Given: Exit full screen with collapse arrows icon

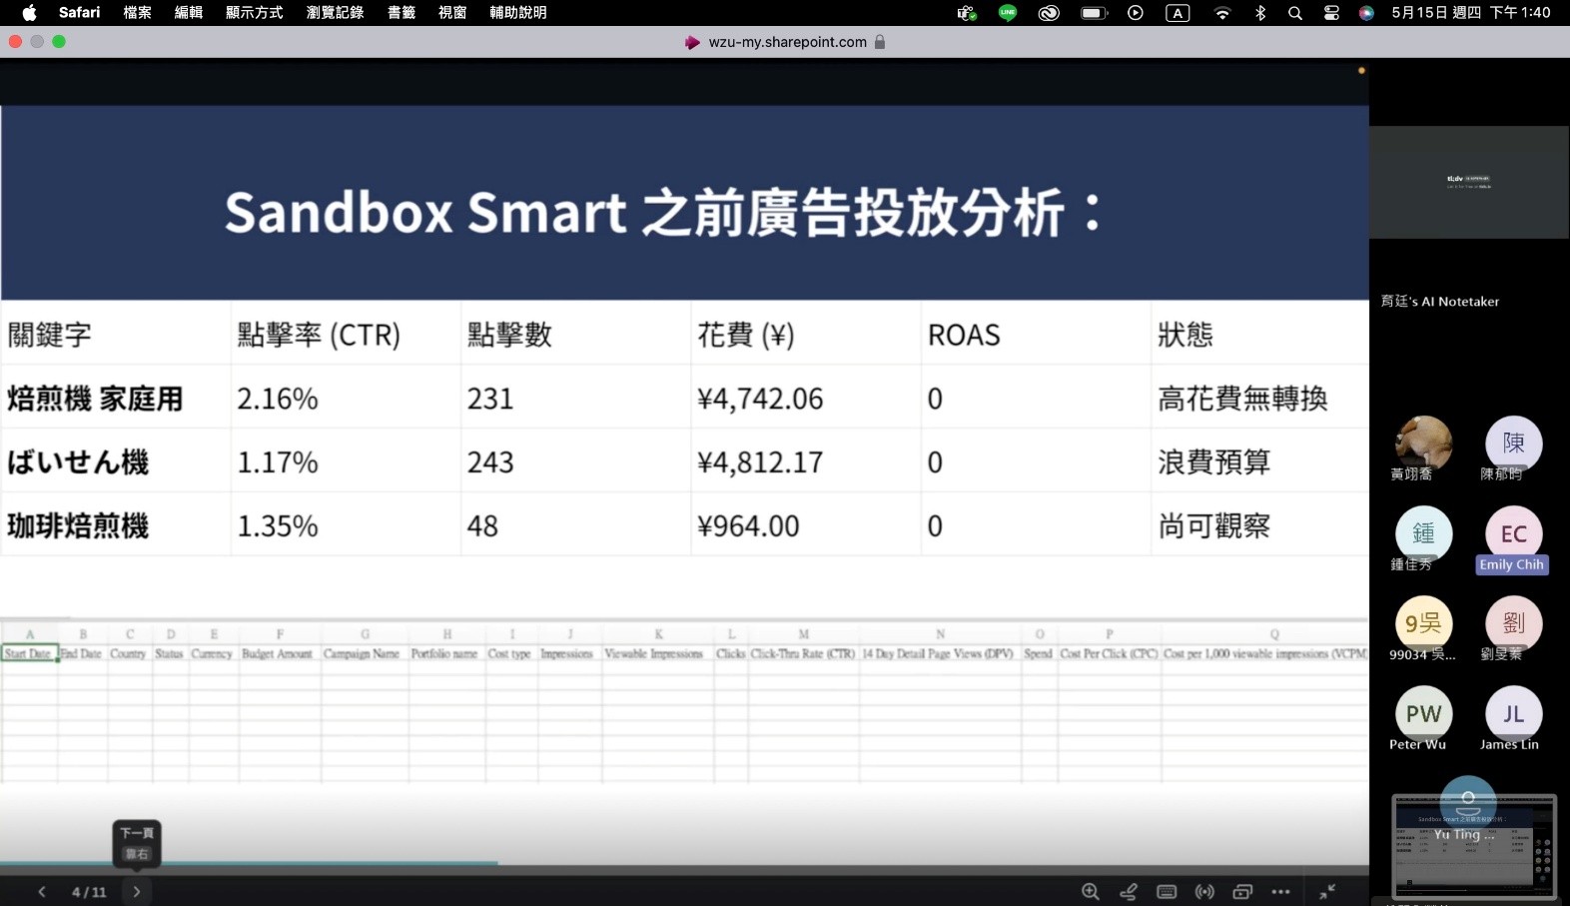Looking at the screenshot, I should coord(1327,891).
